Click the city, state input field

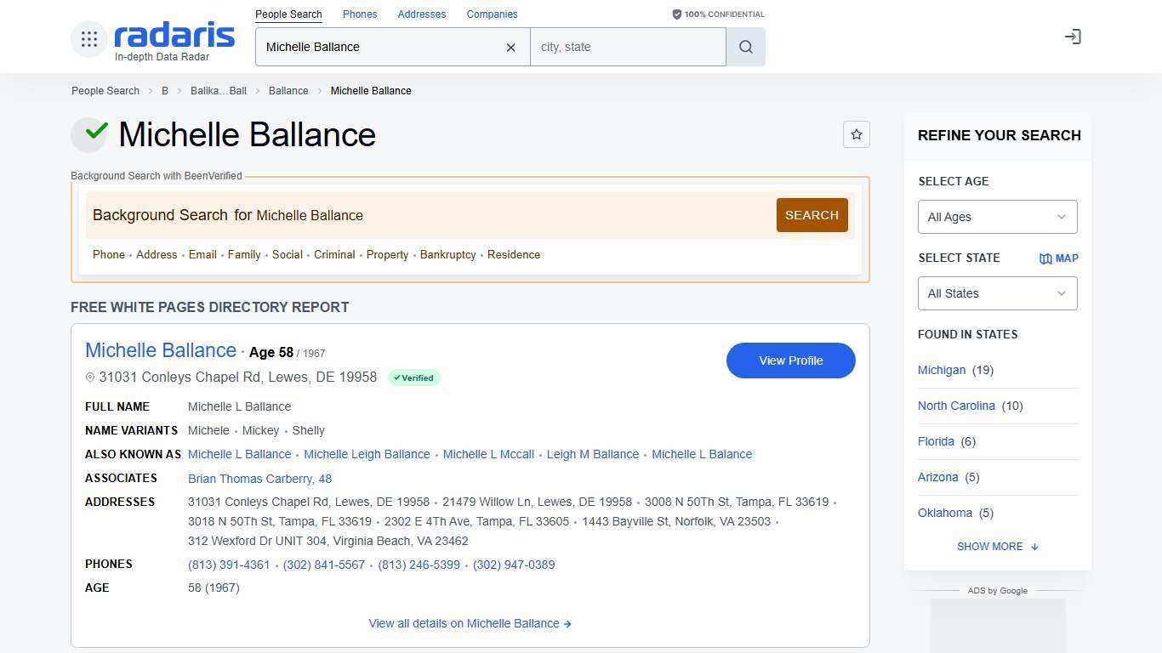coord(628,48)
